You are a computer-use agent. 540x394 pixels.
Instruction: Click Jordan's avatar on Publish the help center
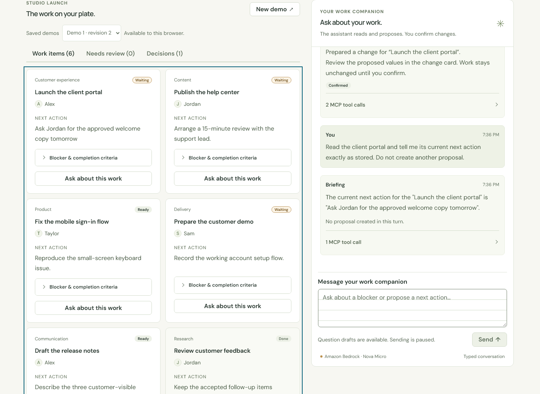(178, 104)
